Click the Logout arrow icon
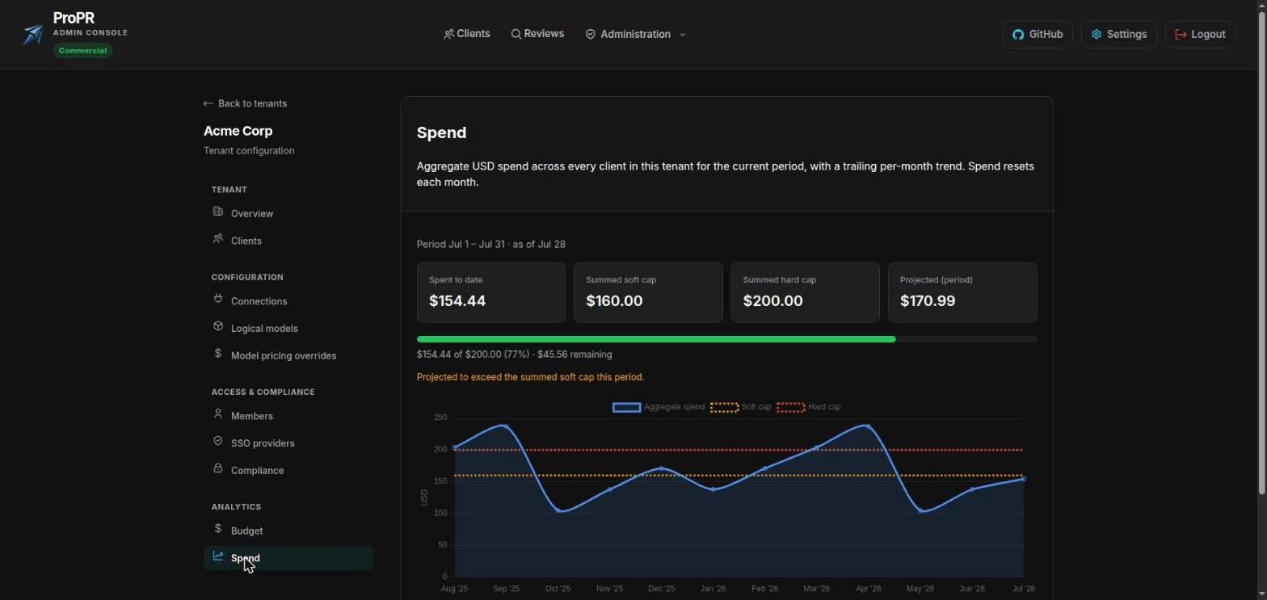Screen dimensions: 1267x600 pyautogui.click(x=1181, y=35)
